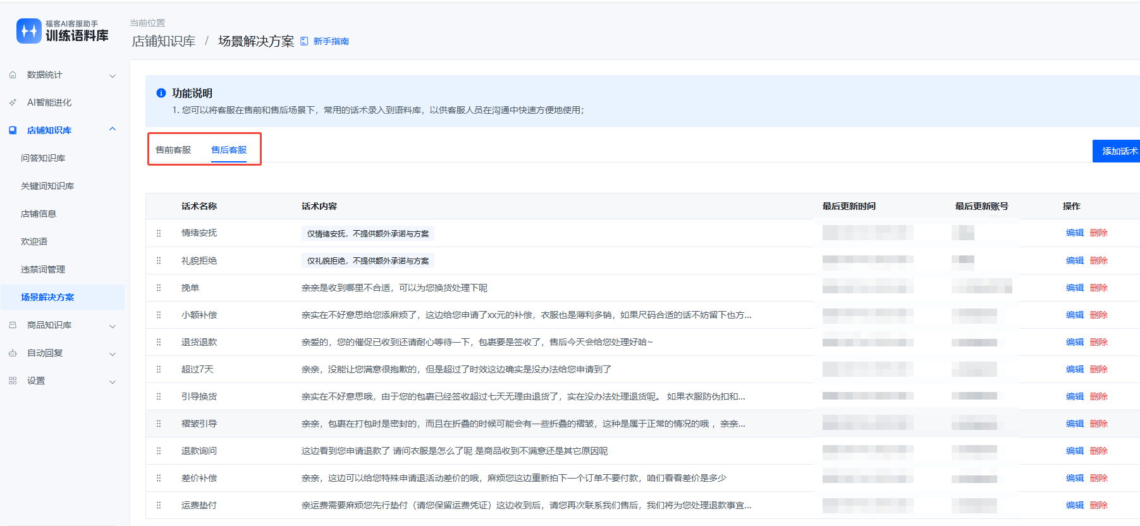The height and width of the screenshot is (526, 1140).
Task: Select 场景解决方案 in the sidebar
Action: [x=63, y=297]
